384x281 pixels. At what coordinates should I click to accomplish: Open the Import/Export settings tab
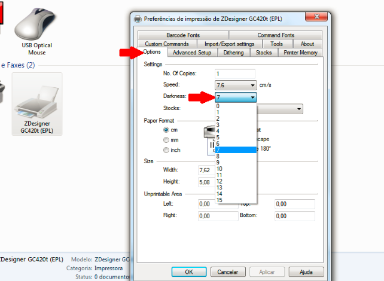(x=230, y=44)
